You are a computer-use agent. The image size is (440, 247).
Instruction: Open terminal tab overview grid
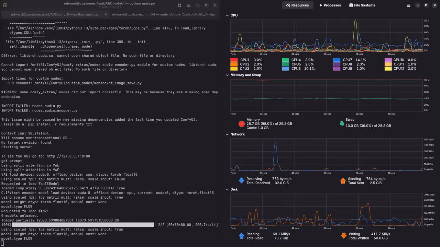179,5
